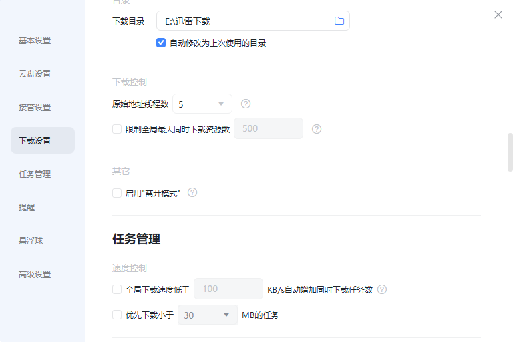
Task: Click the 100 KB/s speed input field
Action: [228, 289]
